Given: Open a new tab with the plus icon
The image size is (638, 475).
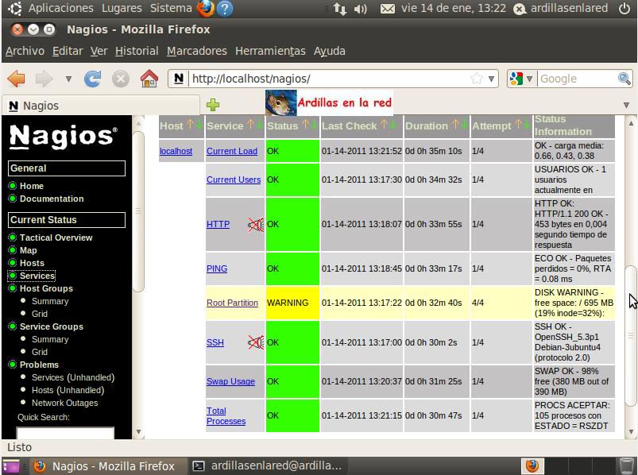Looking at the screenshot, I should 213,105.
